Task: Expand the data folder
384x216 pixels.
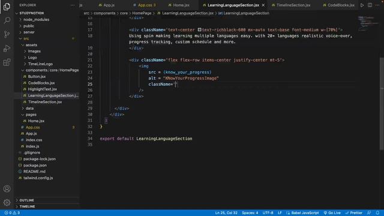Action: coord(29,108)
